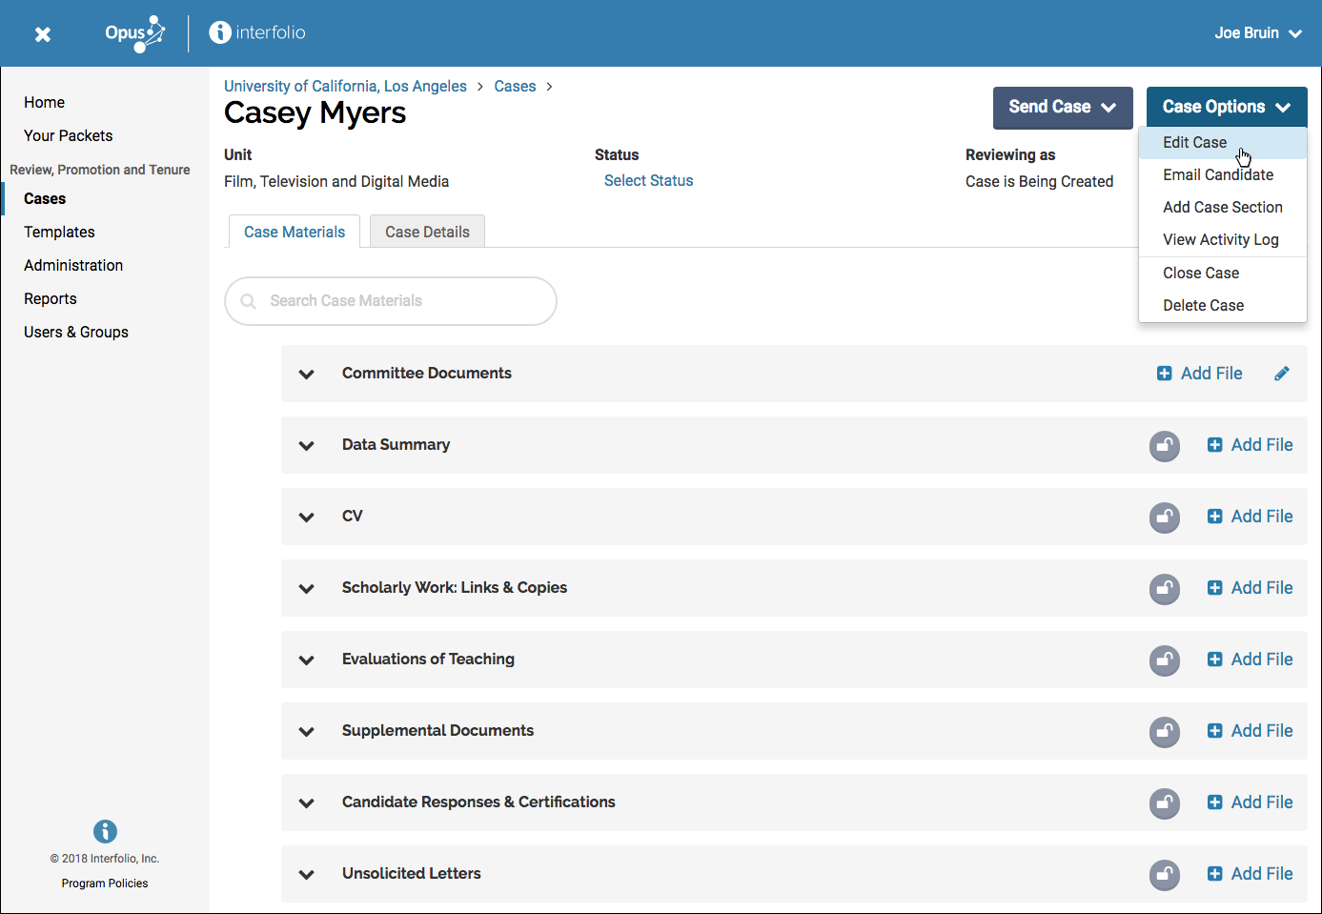
Task: Click the Select Status link
Action: tap(648, 181)
